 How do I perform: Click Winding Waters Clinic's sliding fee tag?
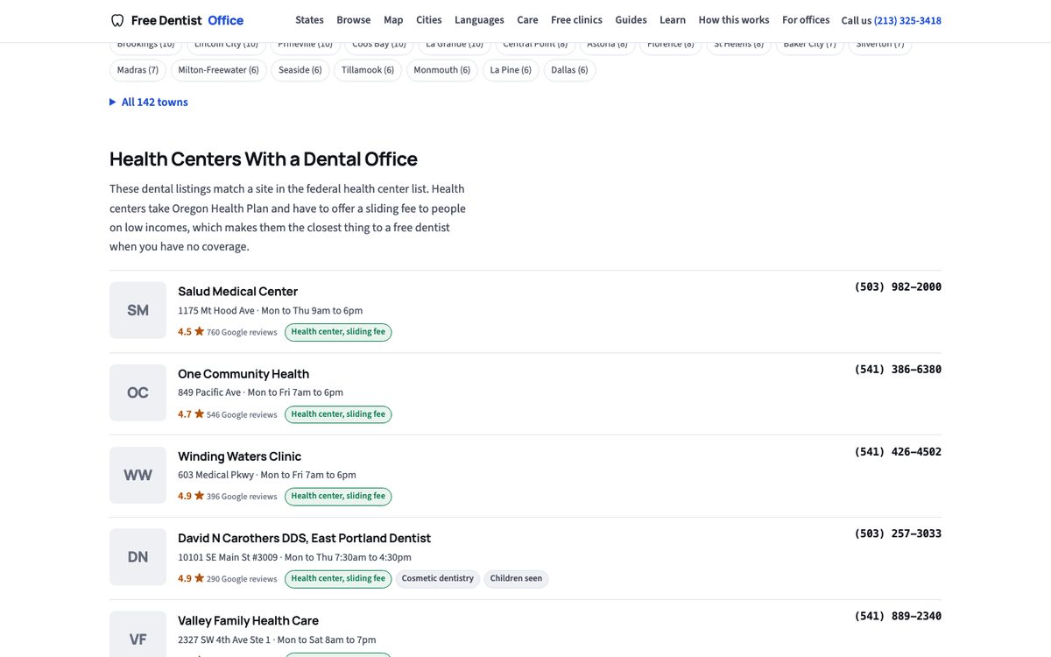338,497
